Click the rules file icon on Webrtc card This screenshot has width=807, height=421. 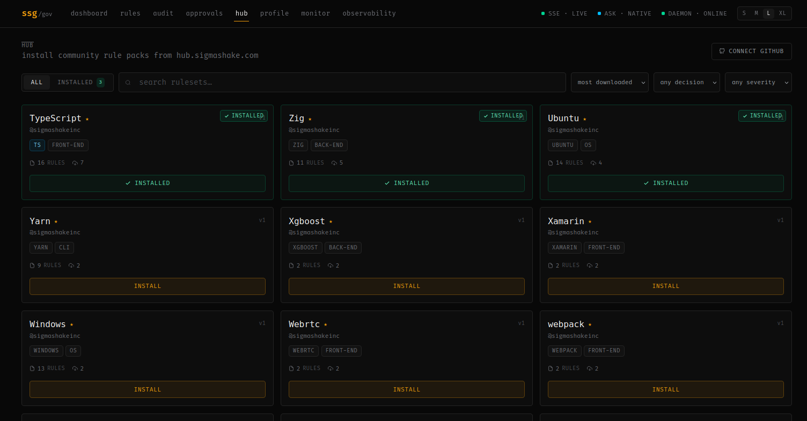click(291, 368)
